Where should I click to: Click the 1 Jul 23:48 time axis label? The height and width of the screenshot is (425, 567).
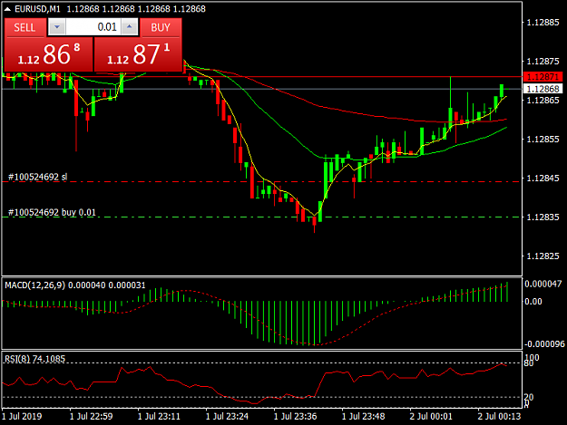pyautogui.click(x=364, y=416)
